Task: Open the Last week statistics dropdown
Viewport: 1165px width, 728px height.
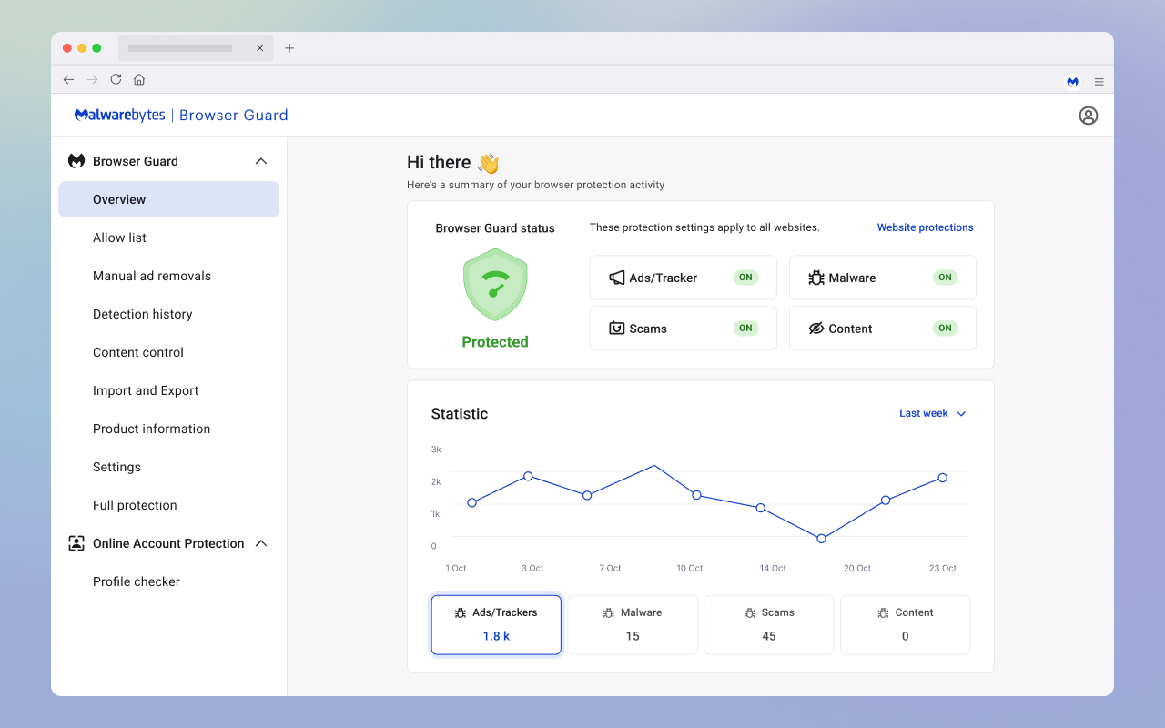Action: (x=932, y=413)
